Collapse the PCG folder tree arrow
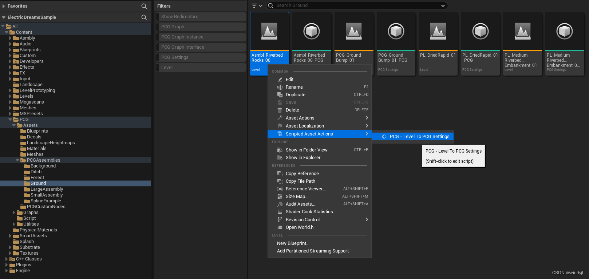 coord(10,120)
